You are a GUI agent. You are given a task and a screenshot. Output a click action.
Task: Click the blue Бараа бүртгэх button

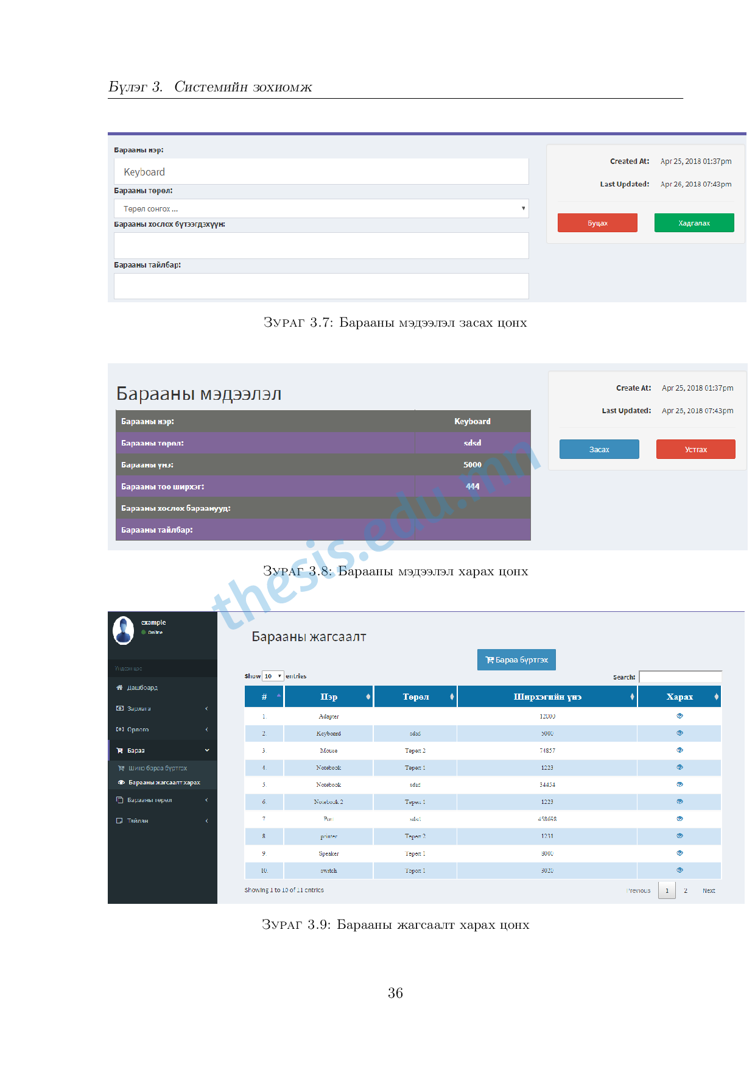pyautogui.click(x=516, y=659)
